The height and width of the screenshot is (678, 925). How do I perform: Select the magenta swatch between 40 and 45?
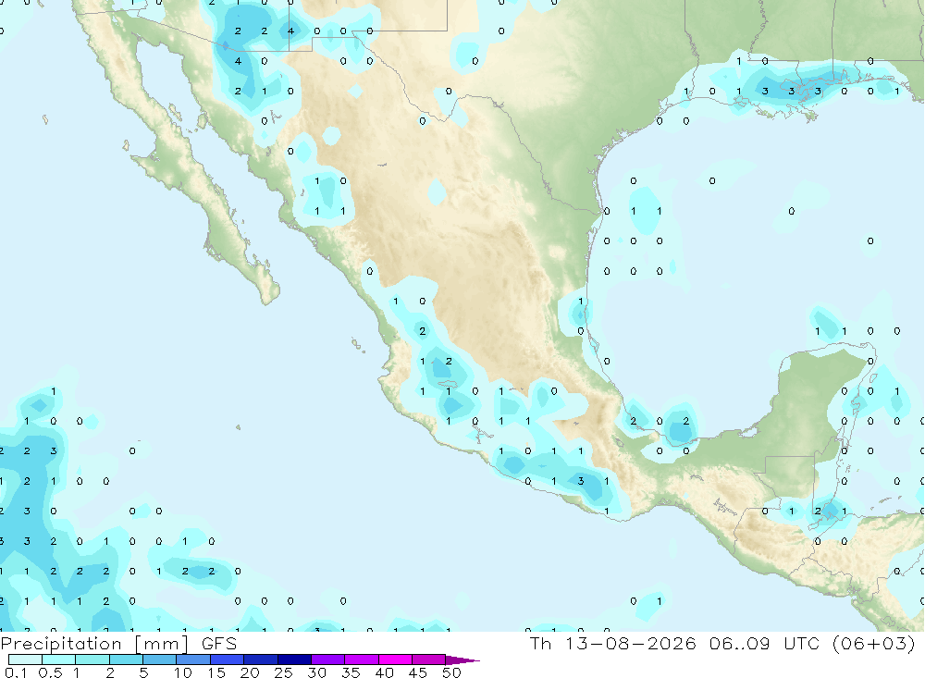click(x=395, y=660)
